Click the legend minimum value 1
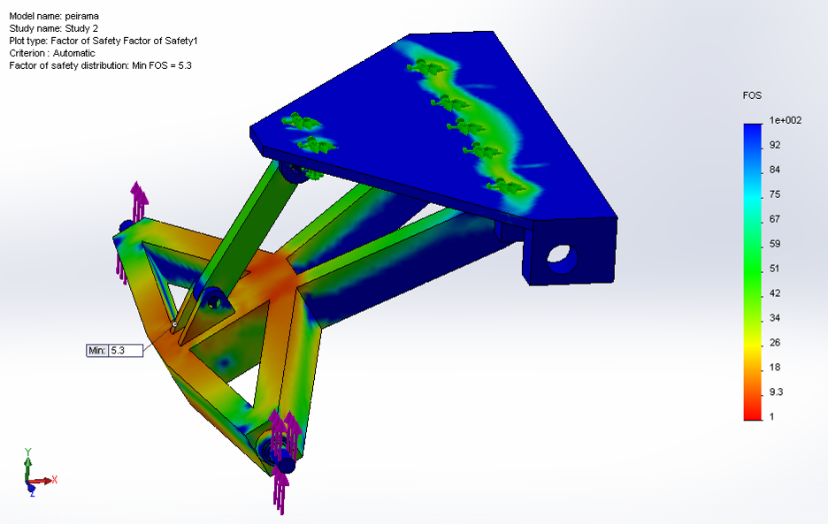Image resolution: width=828 pixels, height=524 pixels. [x=772, y=417]
